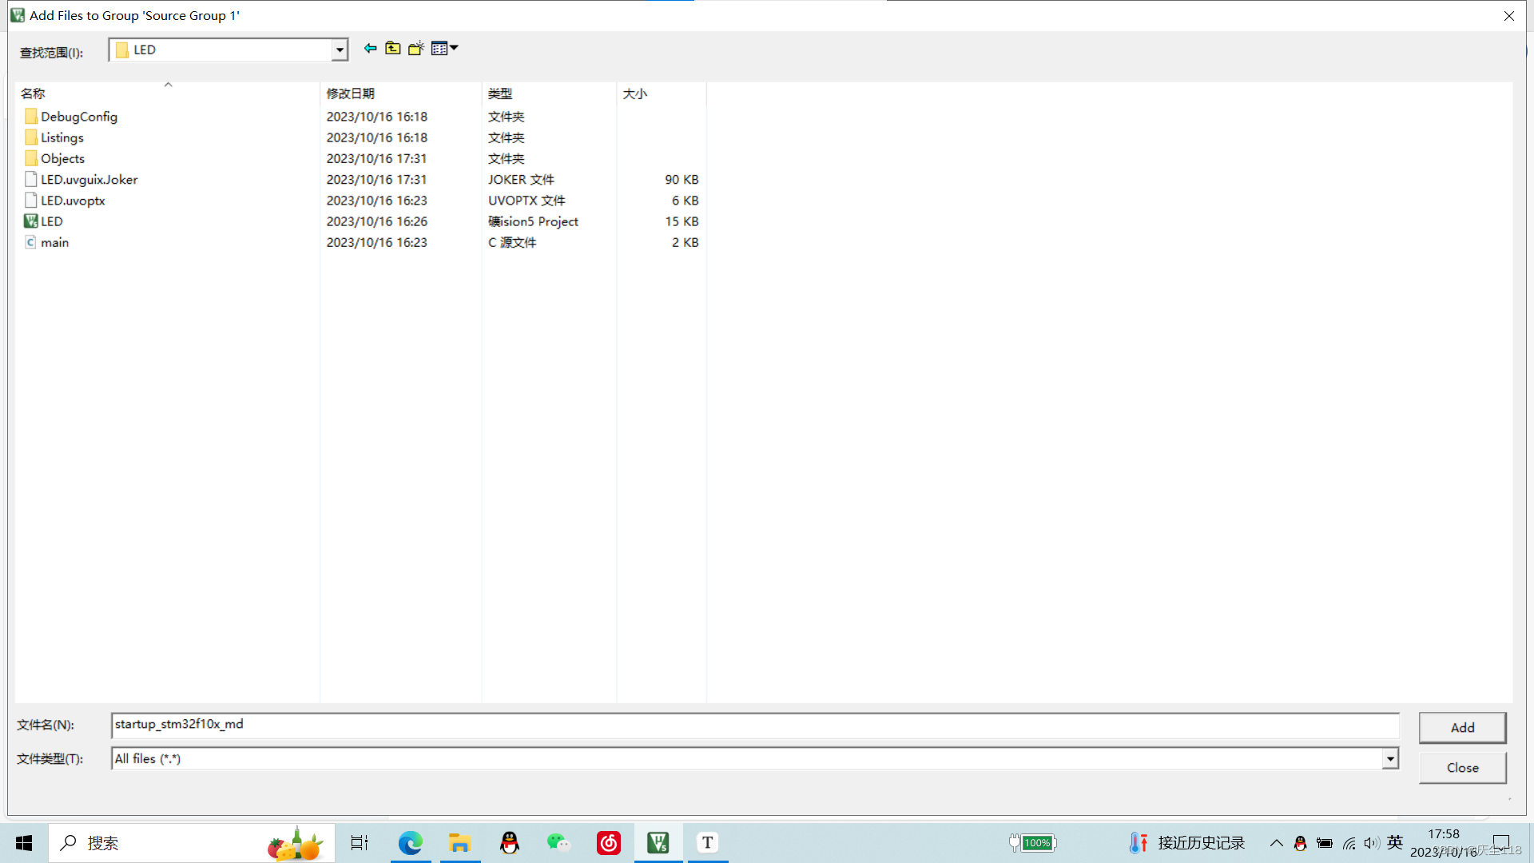Screen dimensions: 1534x863
Task: Open the Keil uVision taskbar icon
Action: [x=658, y=842]
